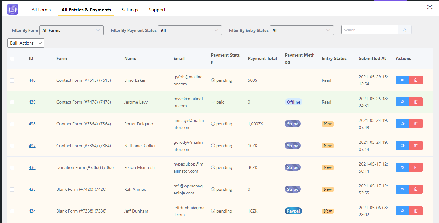
Task: Open the Filter By Form dropdown
Action: click(x=71, y=30)
